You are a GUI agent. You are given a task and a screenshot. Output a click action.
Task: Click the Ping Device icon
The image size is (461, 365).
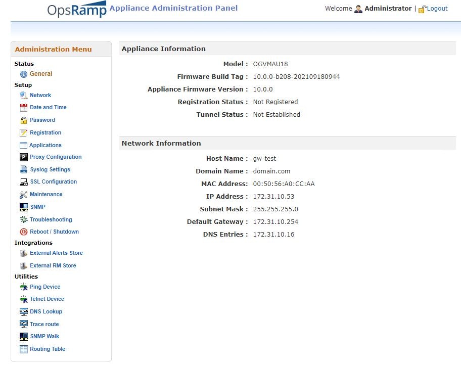(x=24, y=287)
